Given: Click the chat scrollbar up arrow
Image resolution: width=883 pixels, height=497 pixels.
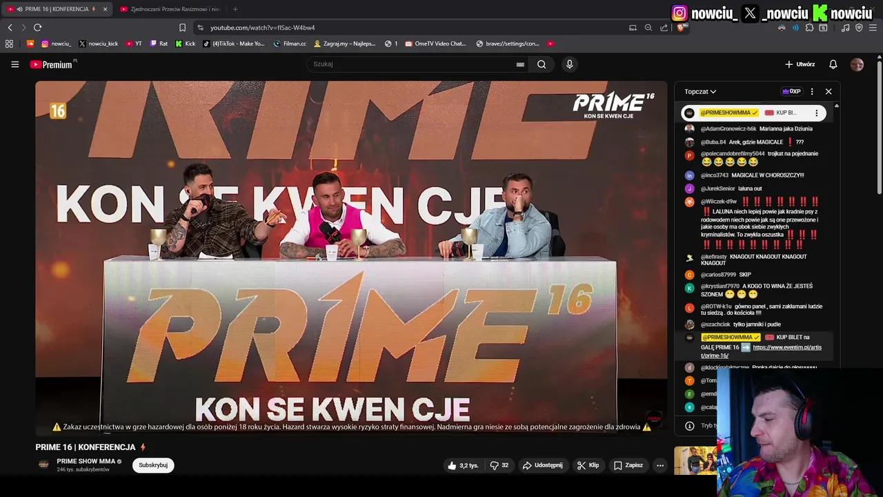Looking at the screenshot, I should coord(836,106).
